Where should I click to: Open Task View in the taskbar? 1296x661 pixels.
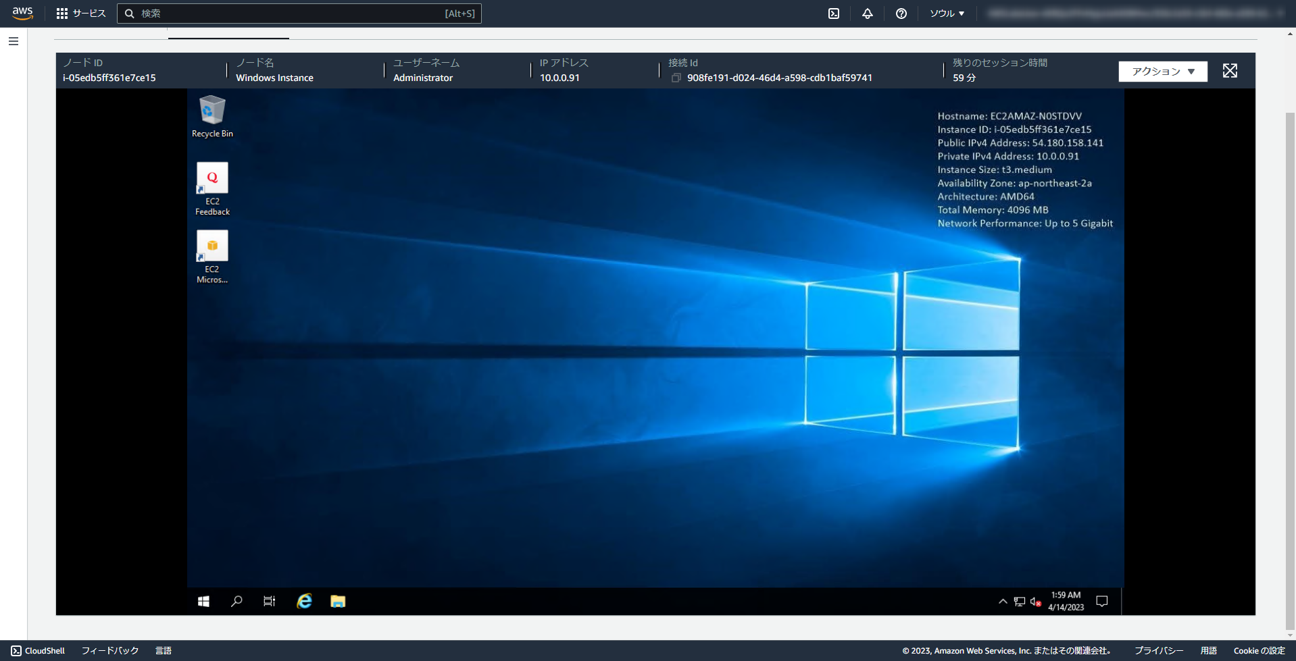click(x=269, y=601)
